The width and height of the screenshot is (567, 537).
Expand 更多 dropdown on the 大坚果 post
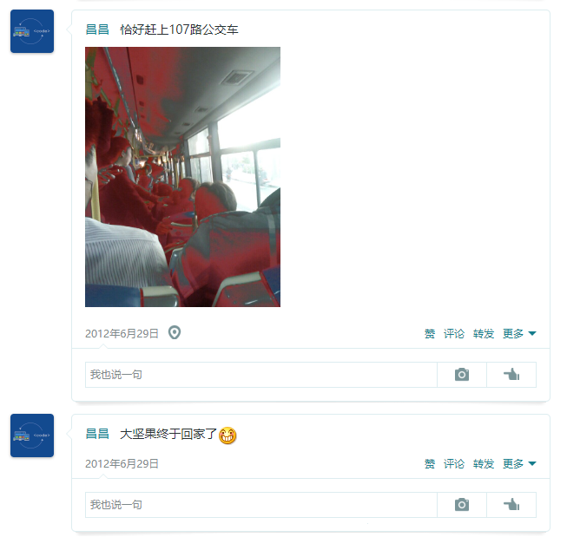coord(519,463)
